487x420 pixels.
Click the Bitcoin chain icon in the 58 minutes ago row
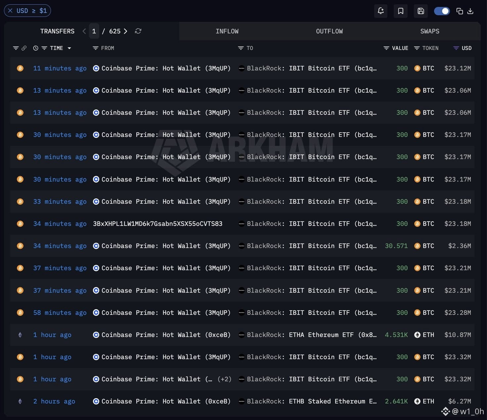(20, 313)
